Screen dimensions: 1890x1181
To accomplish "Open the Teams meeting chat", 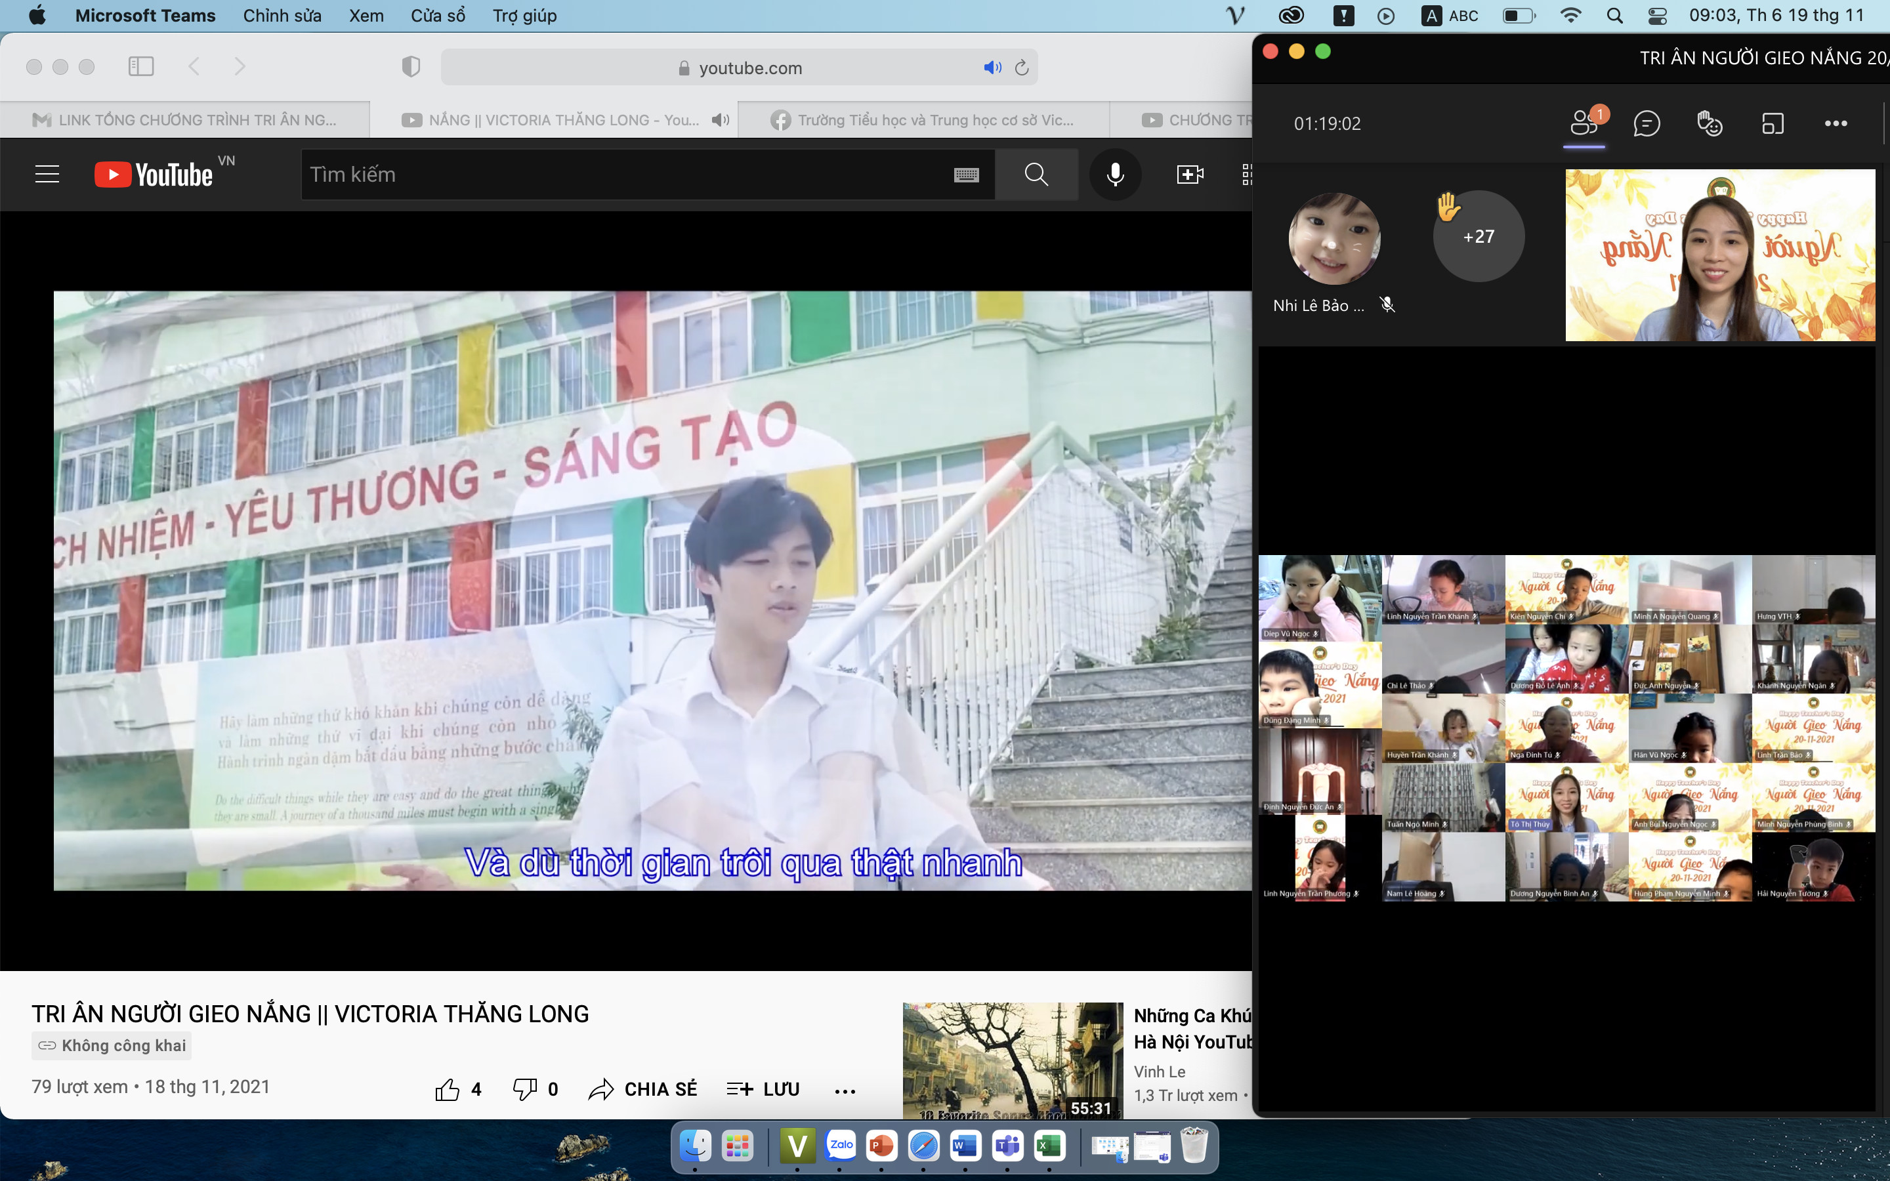I will click(x=1647, y=123).
